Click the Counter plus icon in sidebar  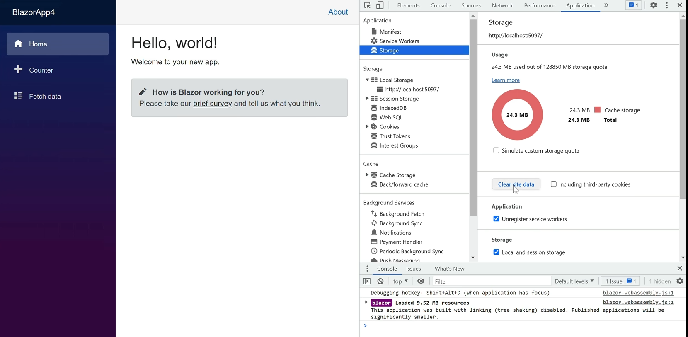pyautogui.click(x=18, y=70)
